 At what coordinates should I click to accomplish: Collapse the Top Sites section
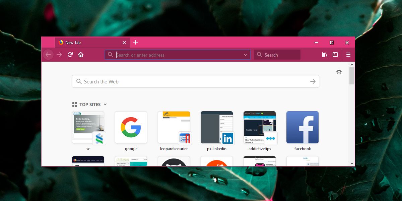tap(106, 105)
